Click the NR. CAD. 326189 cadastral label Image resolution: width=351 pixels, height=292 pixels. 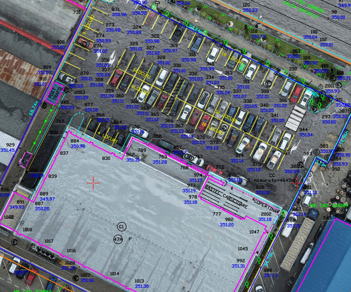tap(329, 206)
